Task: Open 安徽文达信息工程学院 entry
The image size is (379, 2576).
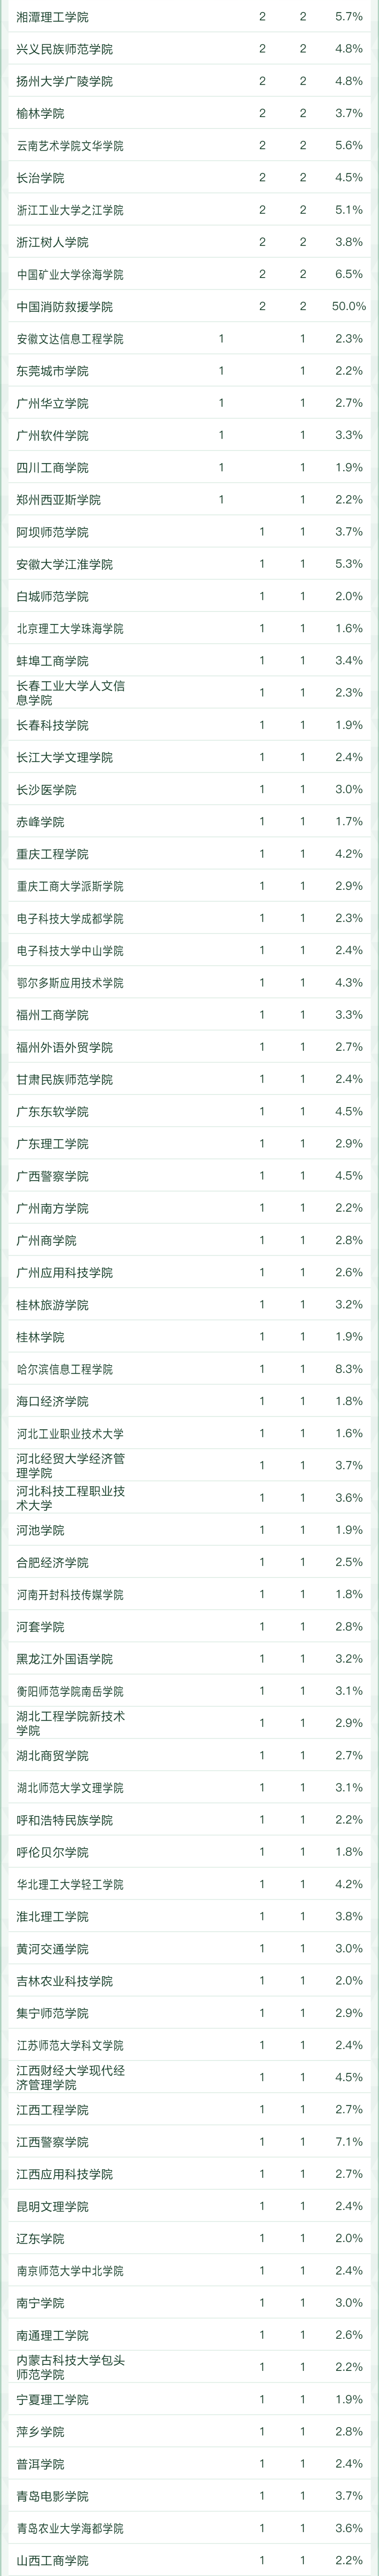Action: pos(70,339)
